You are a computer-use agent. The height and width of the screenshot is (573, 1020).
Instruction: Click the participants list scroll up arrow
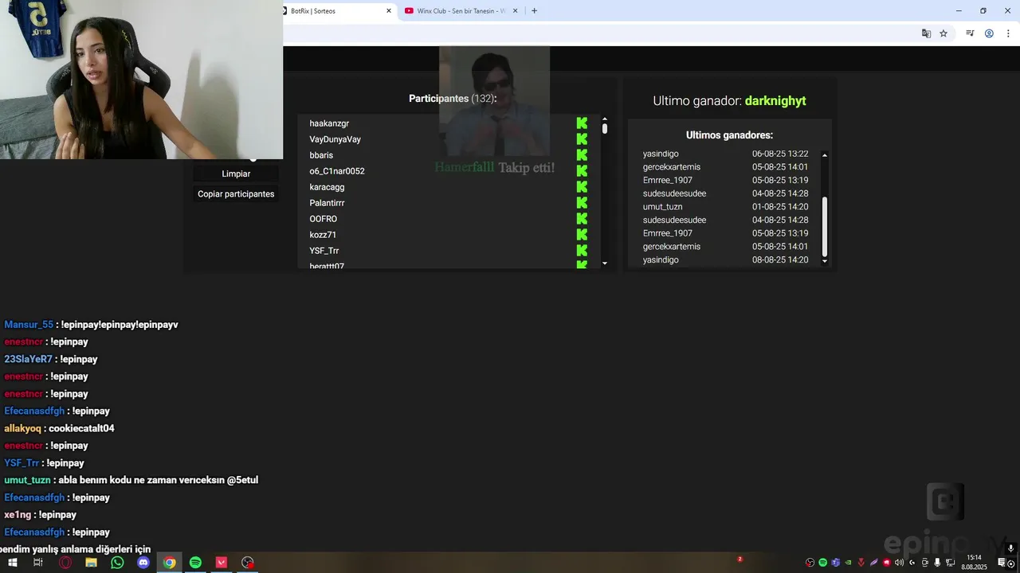pos(605,119)
